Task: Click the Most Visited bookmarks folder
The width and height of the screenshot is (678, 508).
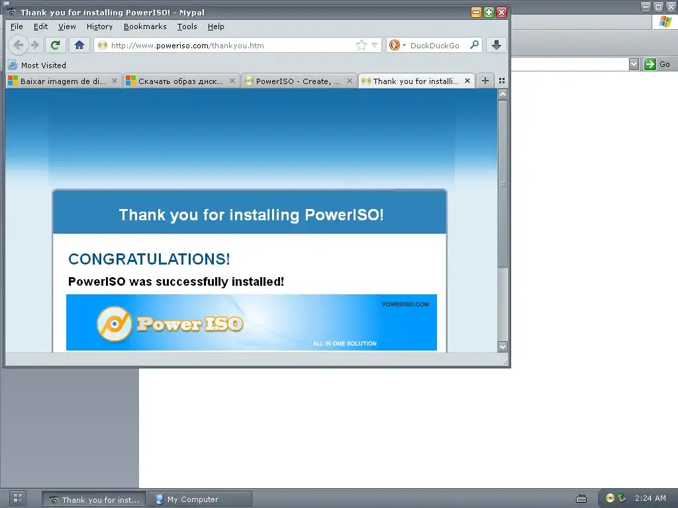Action: pyautogui.click(x=37, y=65)
